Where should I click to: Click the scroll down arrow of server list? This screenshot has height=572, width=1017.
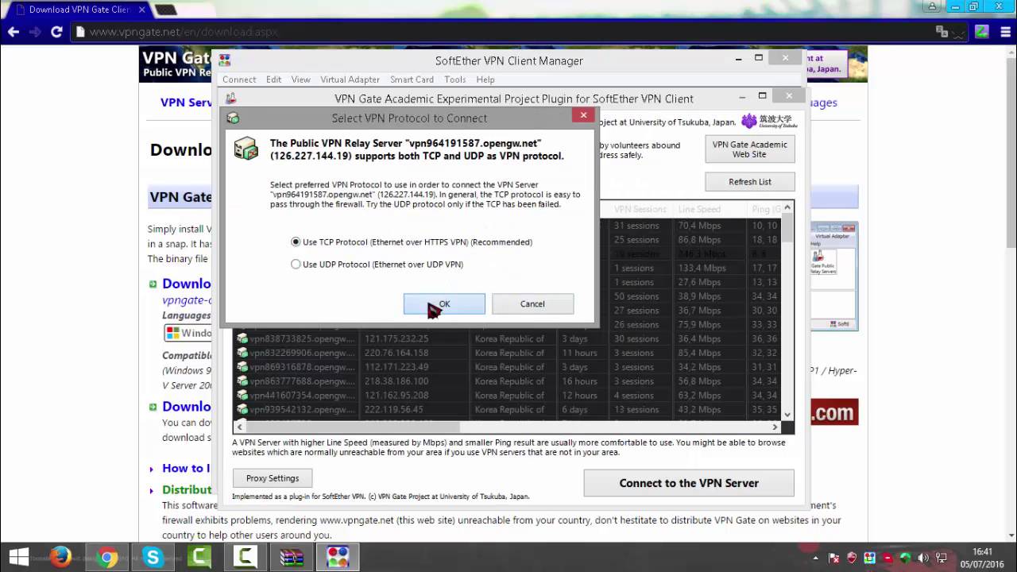point(787,415)
